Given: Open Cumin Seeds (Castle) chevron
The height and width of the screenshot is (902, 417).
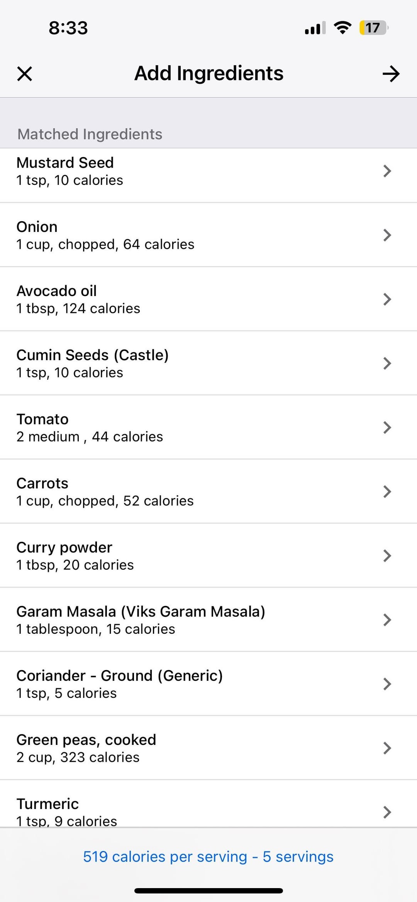Looking at the screenshot, I should coord(387,363).
